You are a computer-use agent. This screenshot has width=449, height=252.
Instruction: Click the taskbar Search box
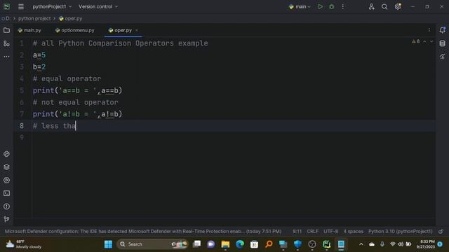pos(152,244)
